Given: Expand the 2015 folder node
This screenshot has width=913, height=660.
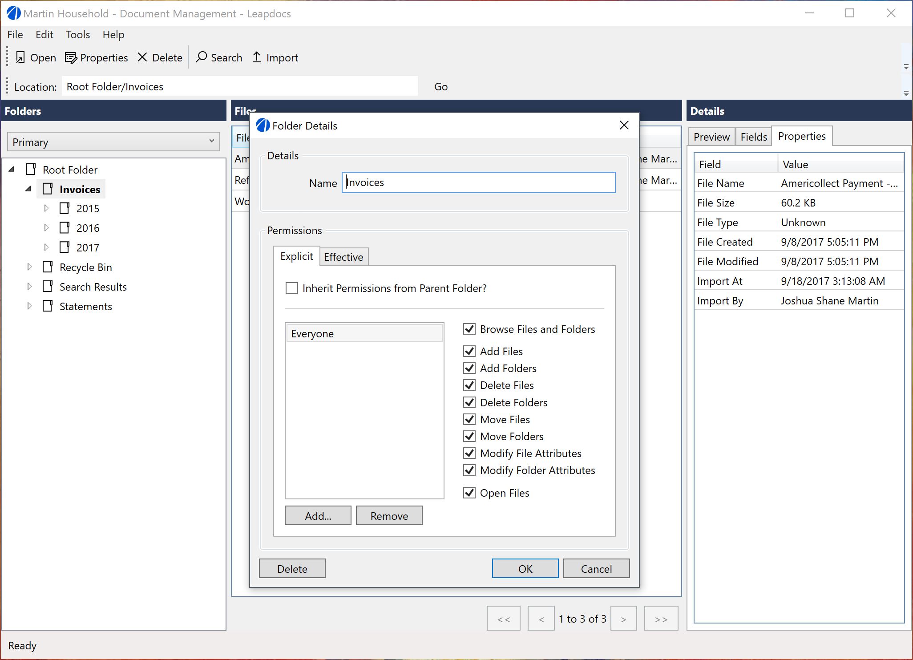Looking at the screenshot, I should (x=46, y=208).
